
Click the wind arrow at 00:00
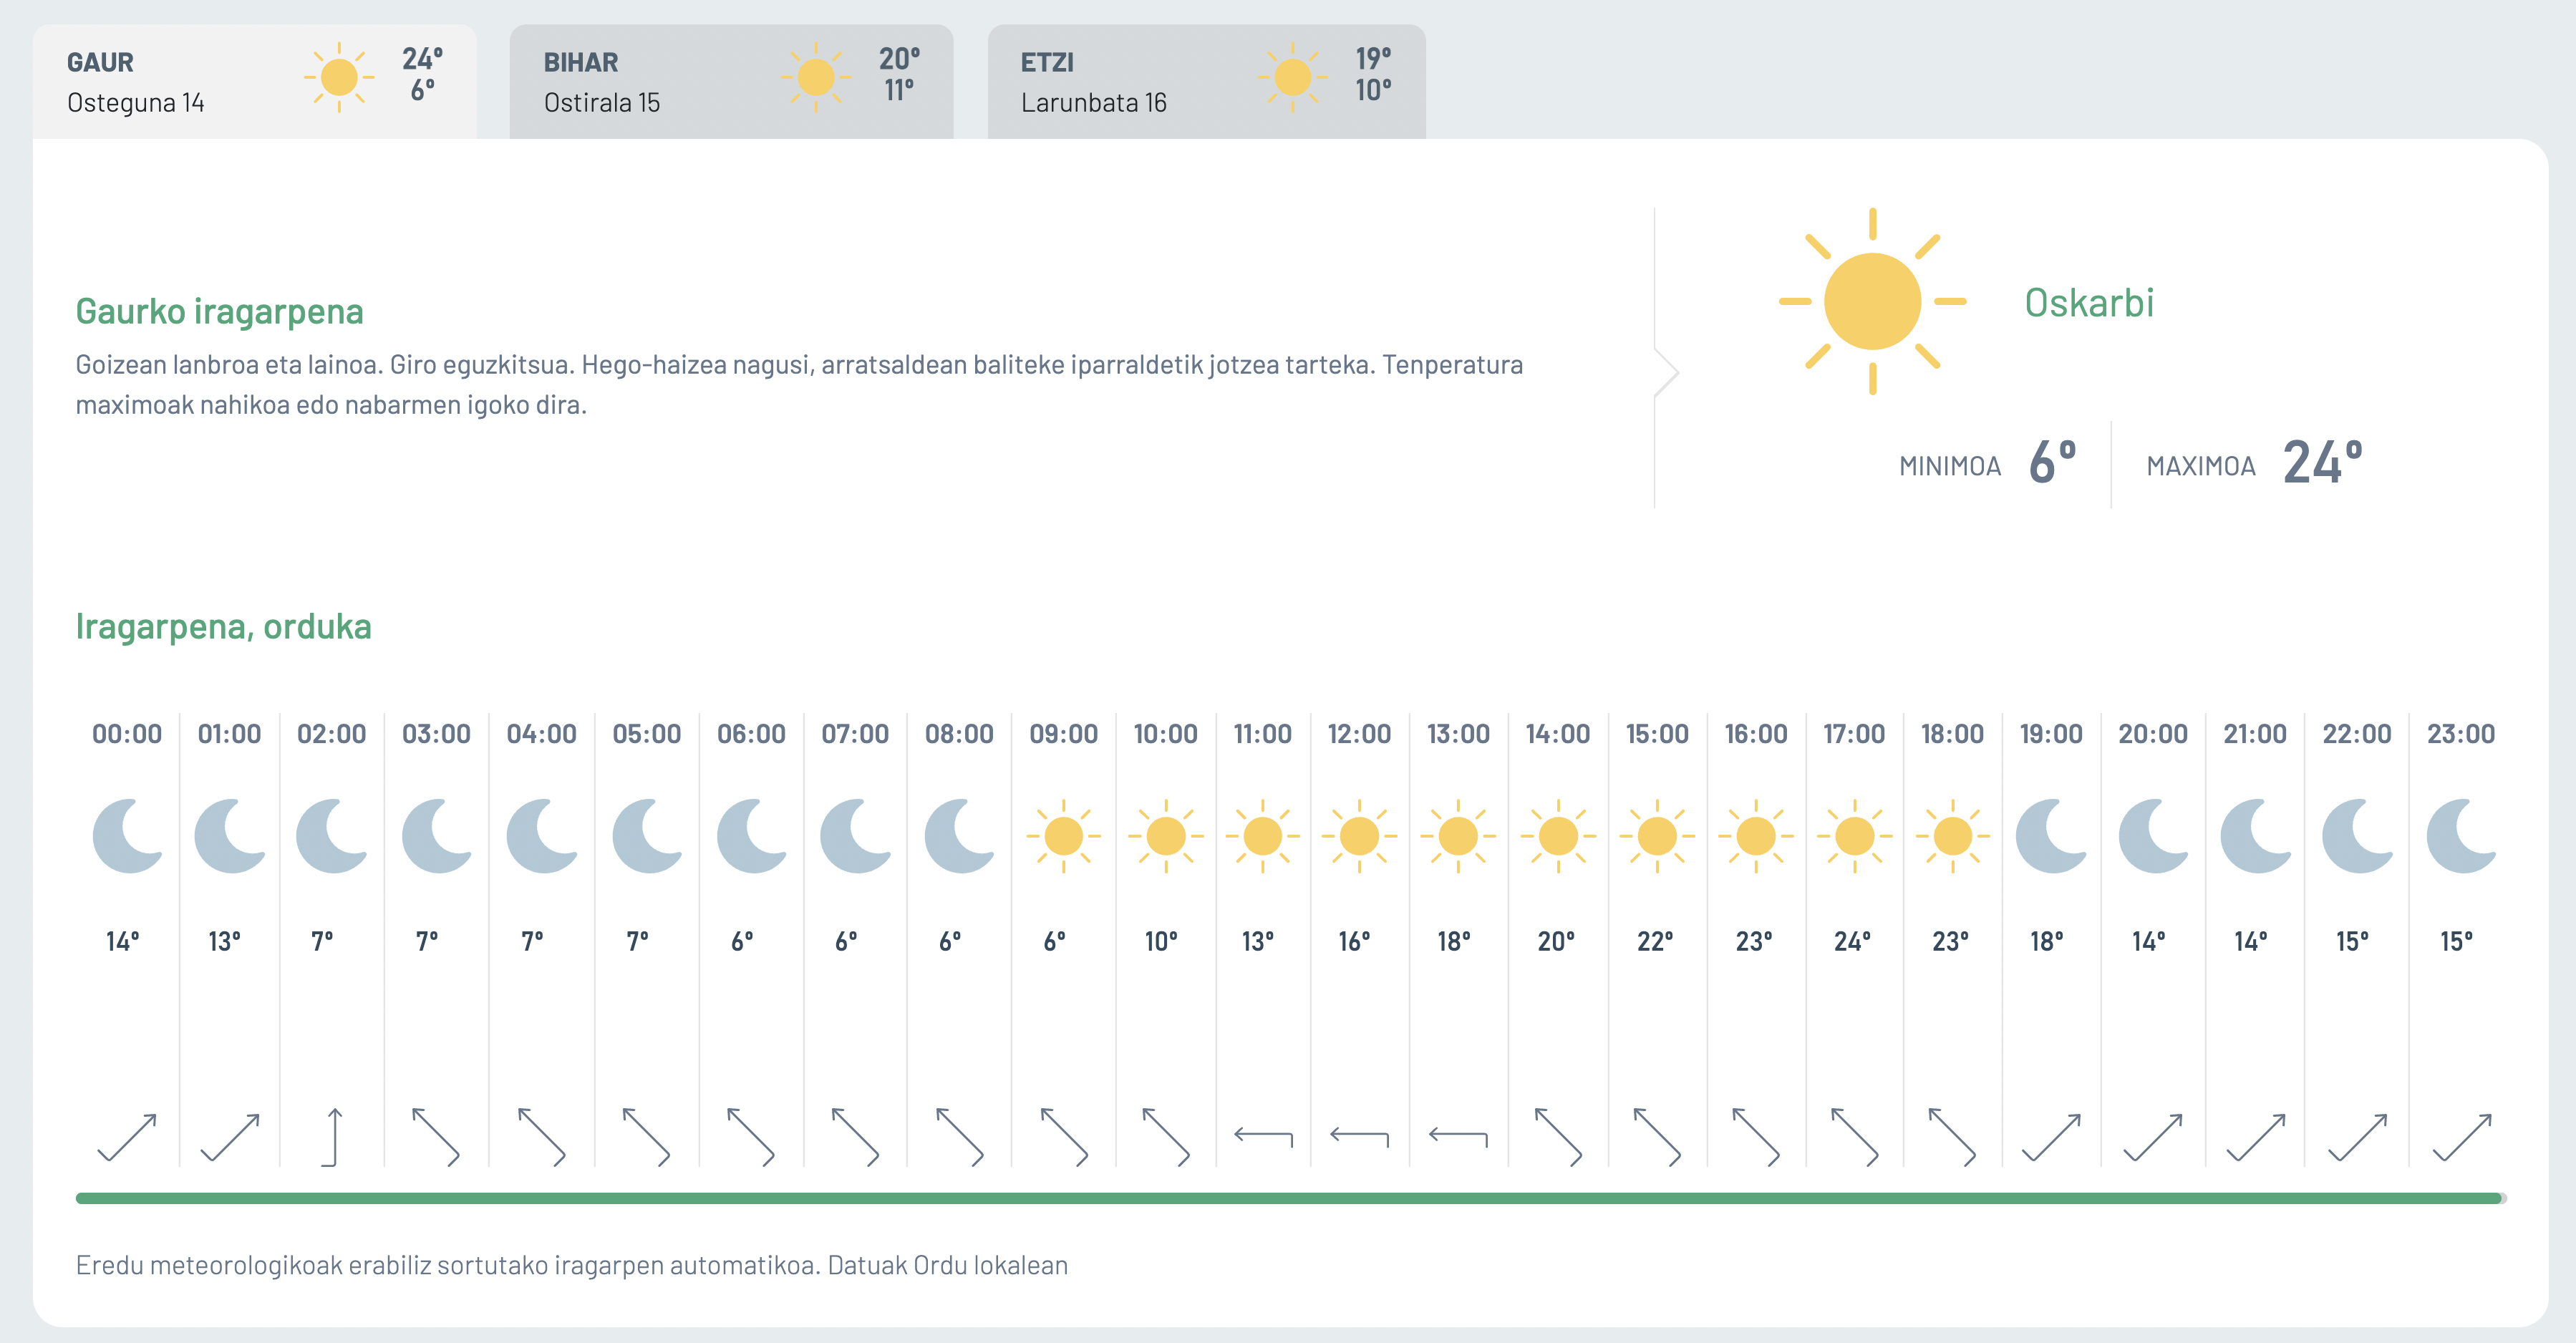pyautogui.click(x=127, y=1137)
